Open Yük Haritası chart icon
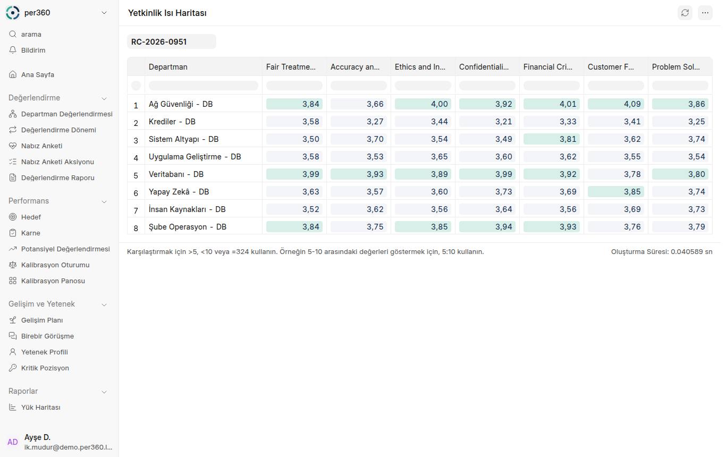726x457 pixels. [x=13, y=407]
